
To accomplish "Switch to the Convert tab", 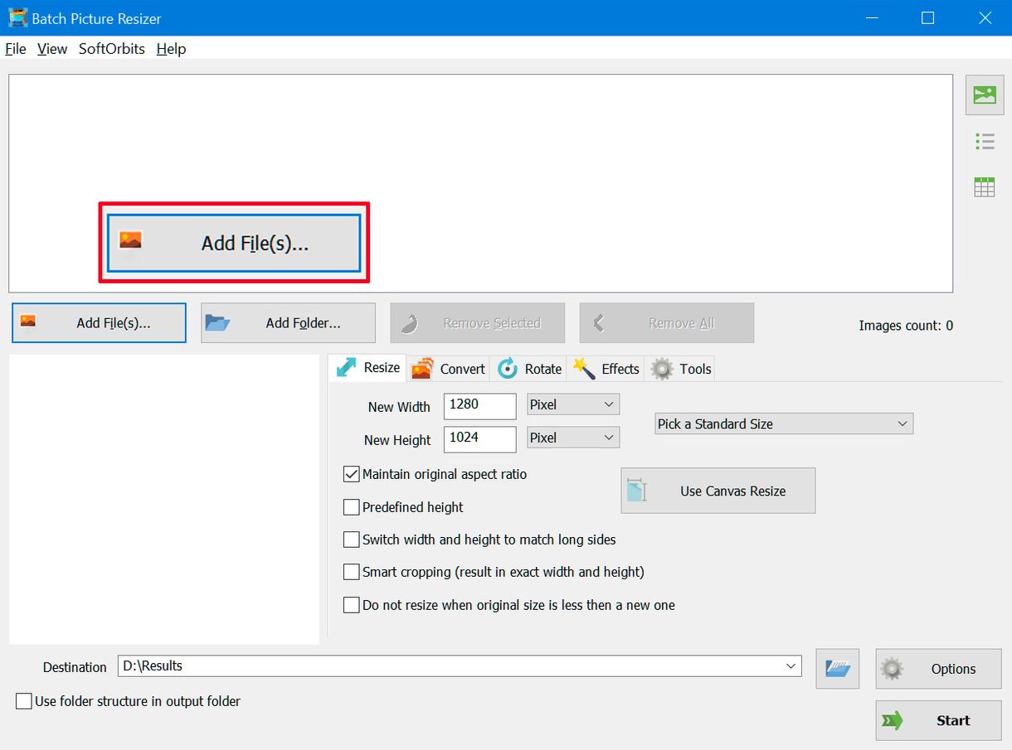I will [448, 369].
